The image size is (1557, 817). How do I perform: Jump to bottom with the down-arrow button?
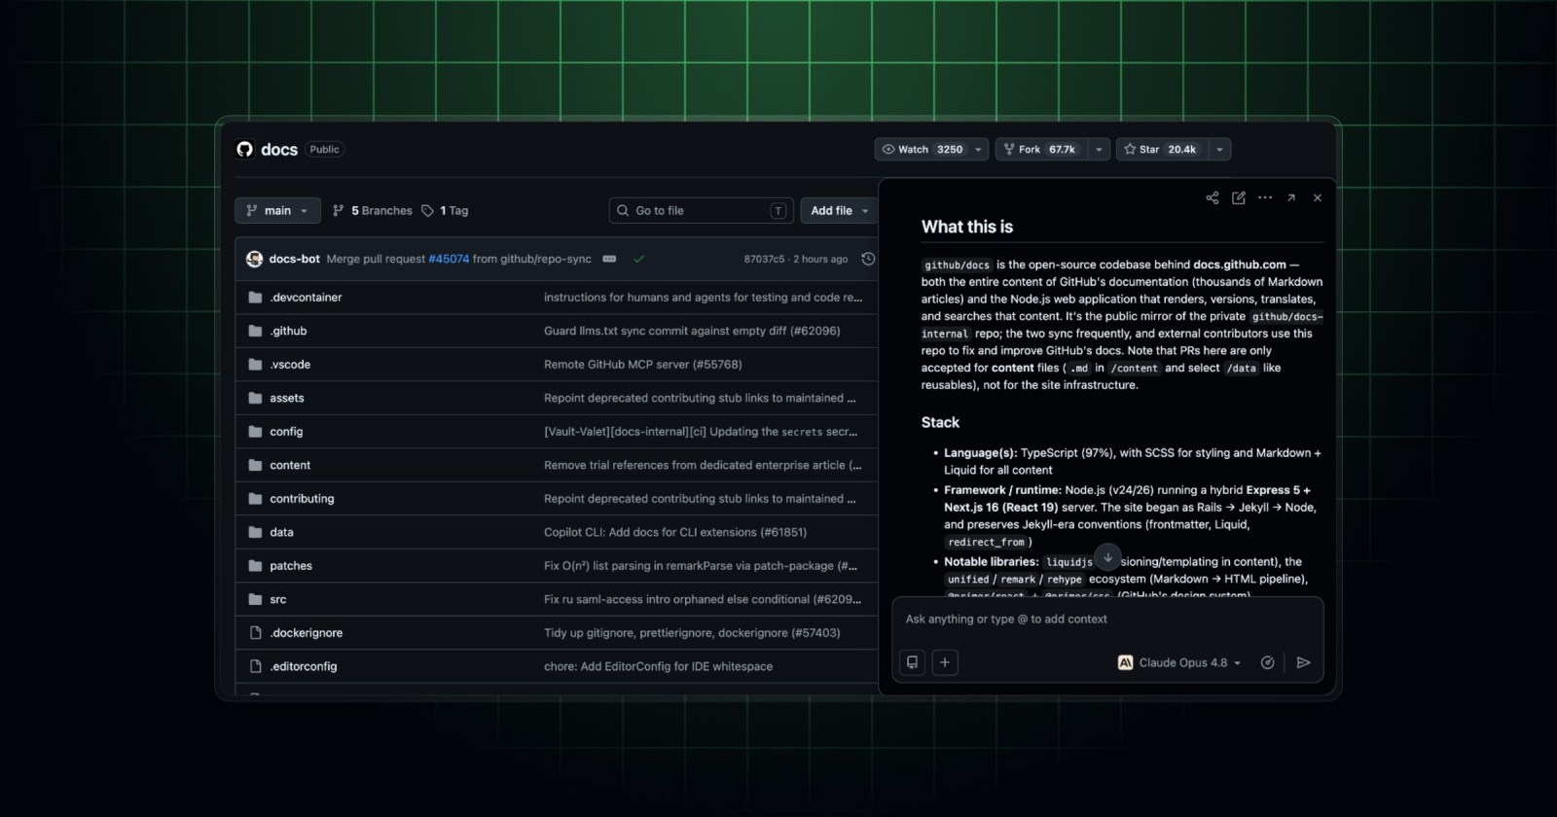1107,557
